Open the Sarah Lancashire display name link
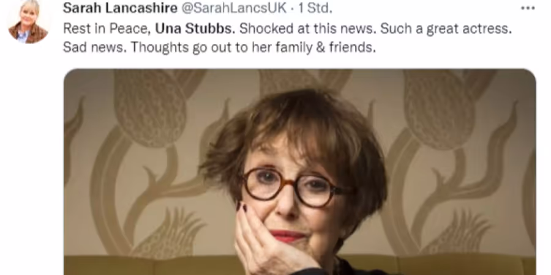 120,9
